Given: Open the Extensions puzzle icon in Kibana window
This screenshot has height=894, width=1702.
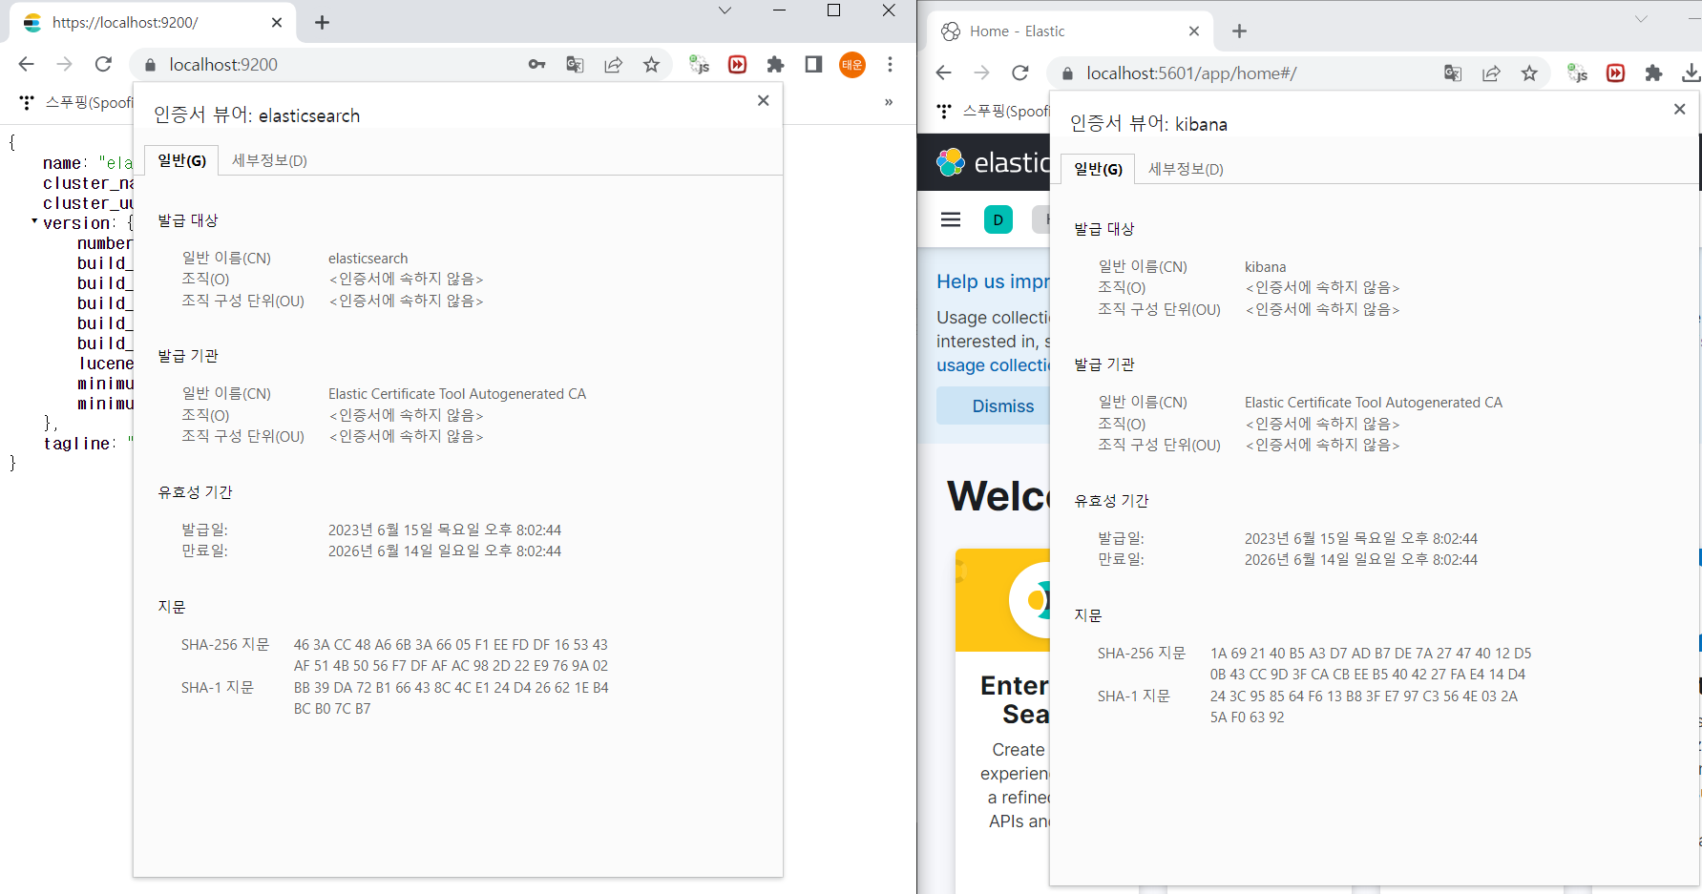Looking at the screenshot, I should coord(1653,73).
